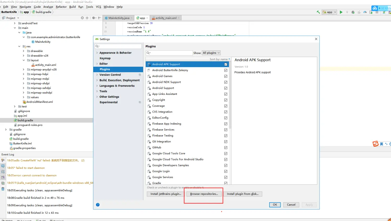Disable the Git Integration plugin checkbox
Screen dimensions: 391x221
[x=226, y=142]
